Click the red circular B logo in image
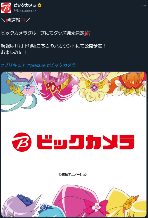The height and width of the screenshot is (218, 148). [22, 142]
